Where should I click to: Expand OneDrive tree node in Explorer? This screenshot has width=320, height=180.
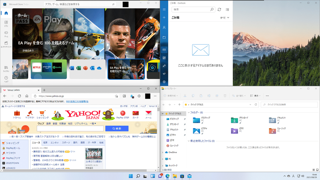coord(163,152)
